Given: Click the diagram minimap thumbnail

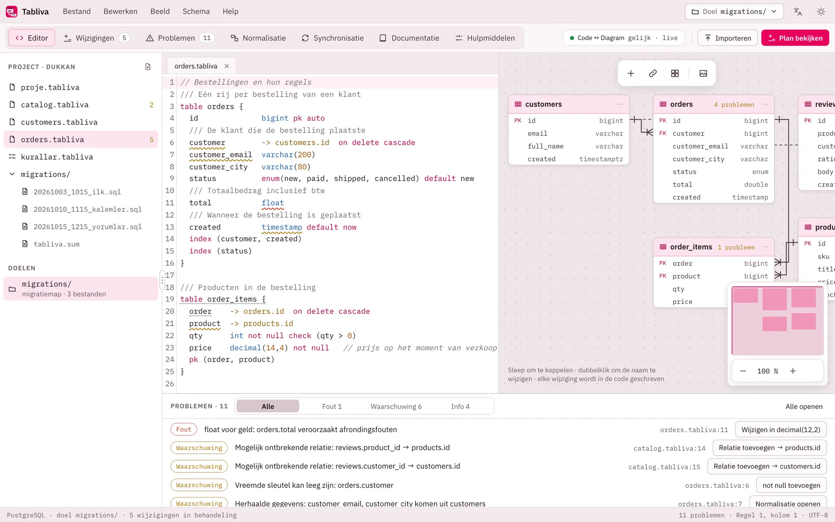Looking at the screenshot, I should click(x=777, y=321).
